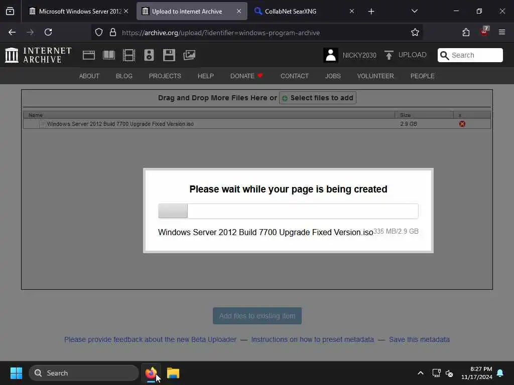Open the Images icon
514x385 pixels.
coord(189,55)
